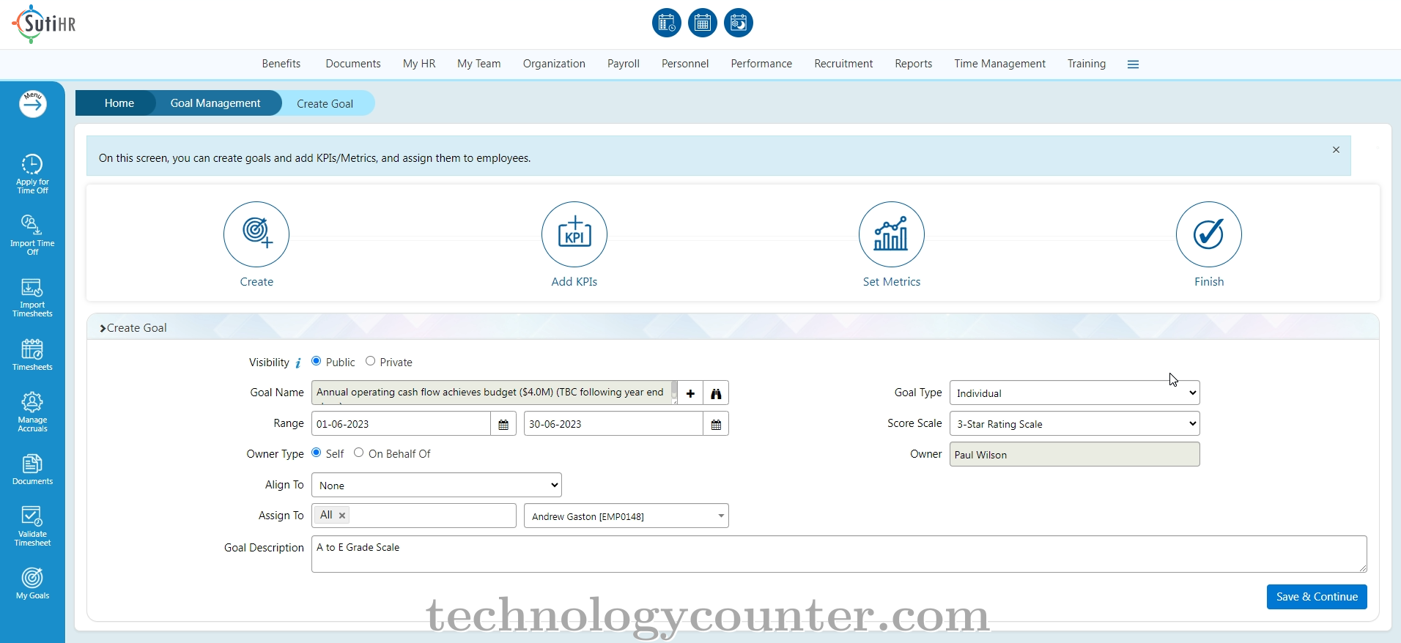Screen dimensions: 1401x643
Task: Select the Create step icon
Action: 256,234
